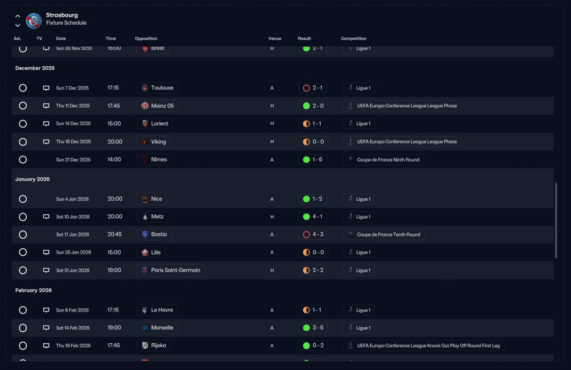Click the Nîmes club badge
Image resolution: width=571 pixels, height=370 pixels.
145,159
